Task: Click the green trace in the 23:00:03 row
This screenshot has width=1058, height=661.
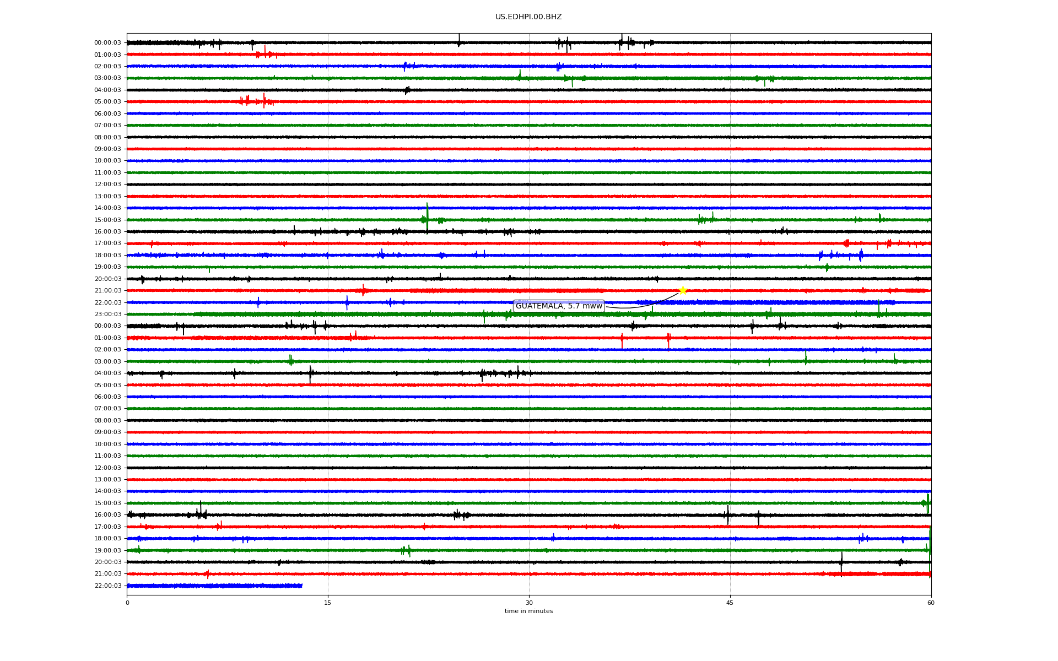Action: point(529,314)
